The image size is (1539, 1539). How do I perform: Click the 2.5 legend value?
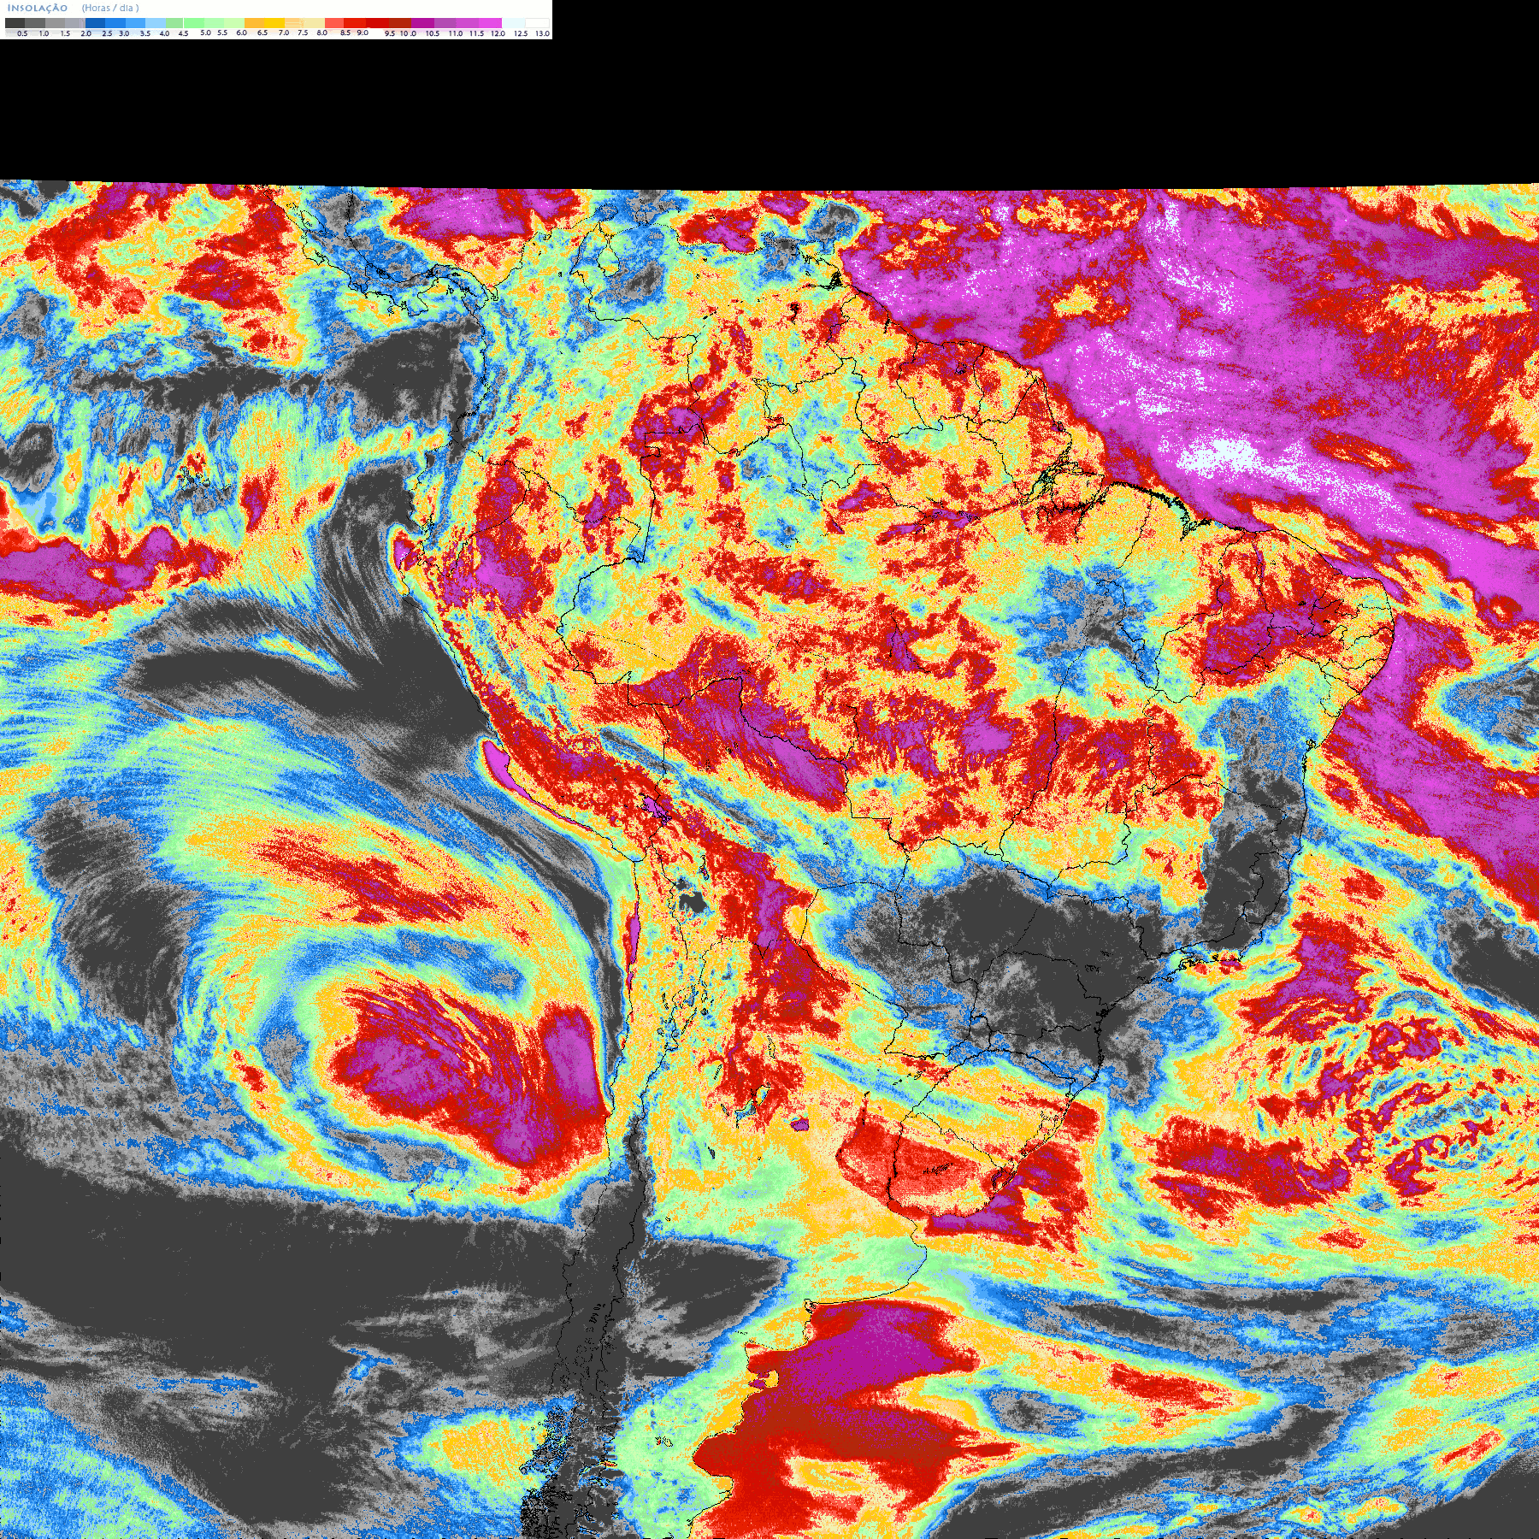click(107, 33)
